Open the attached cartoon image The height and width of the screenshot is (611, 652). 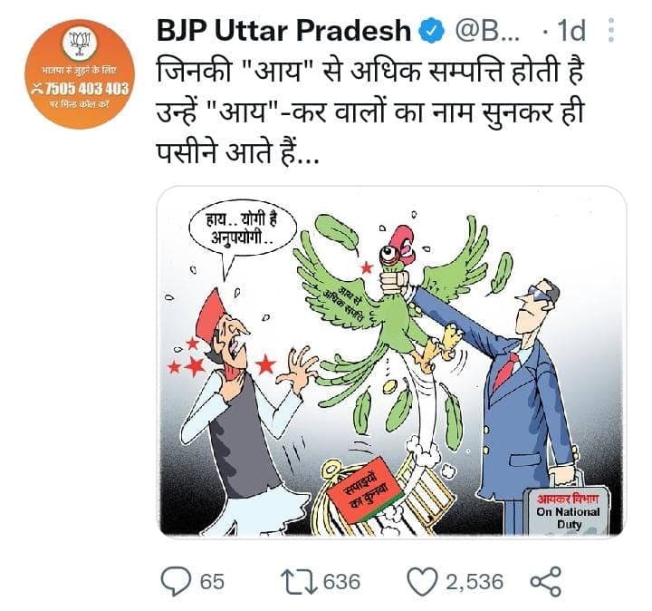391,362
